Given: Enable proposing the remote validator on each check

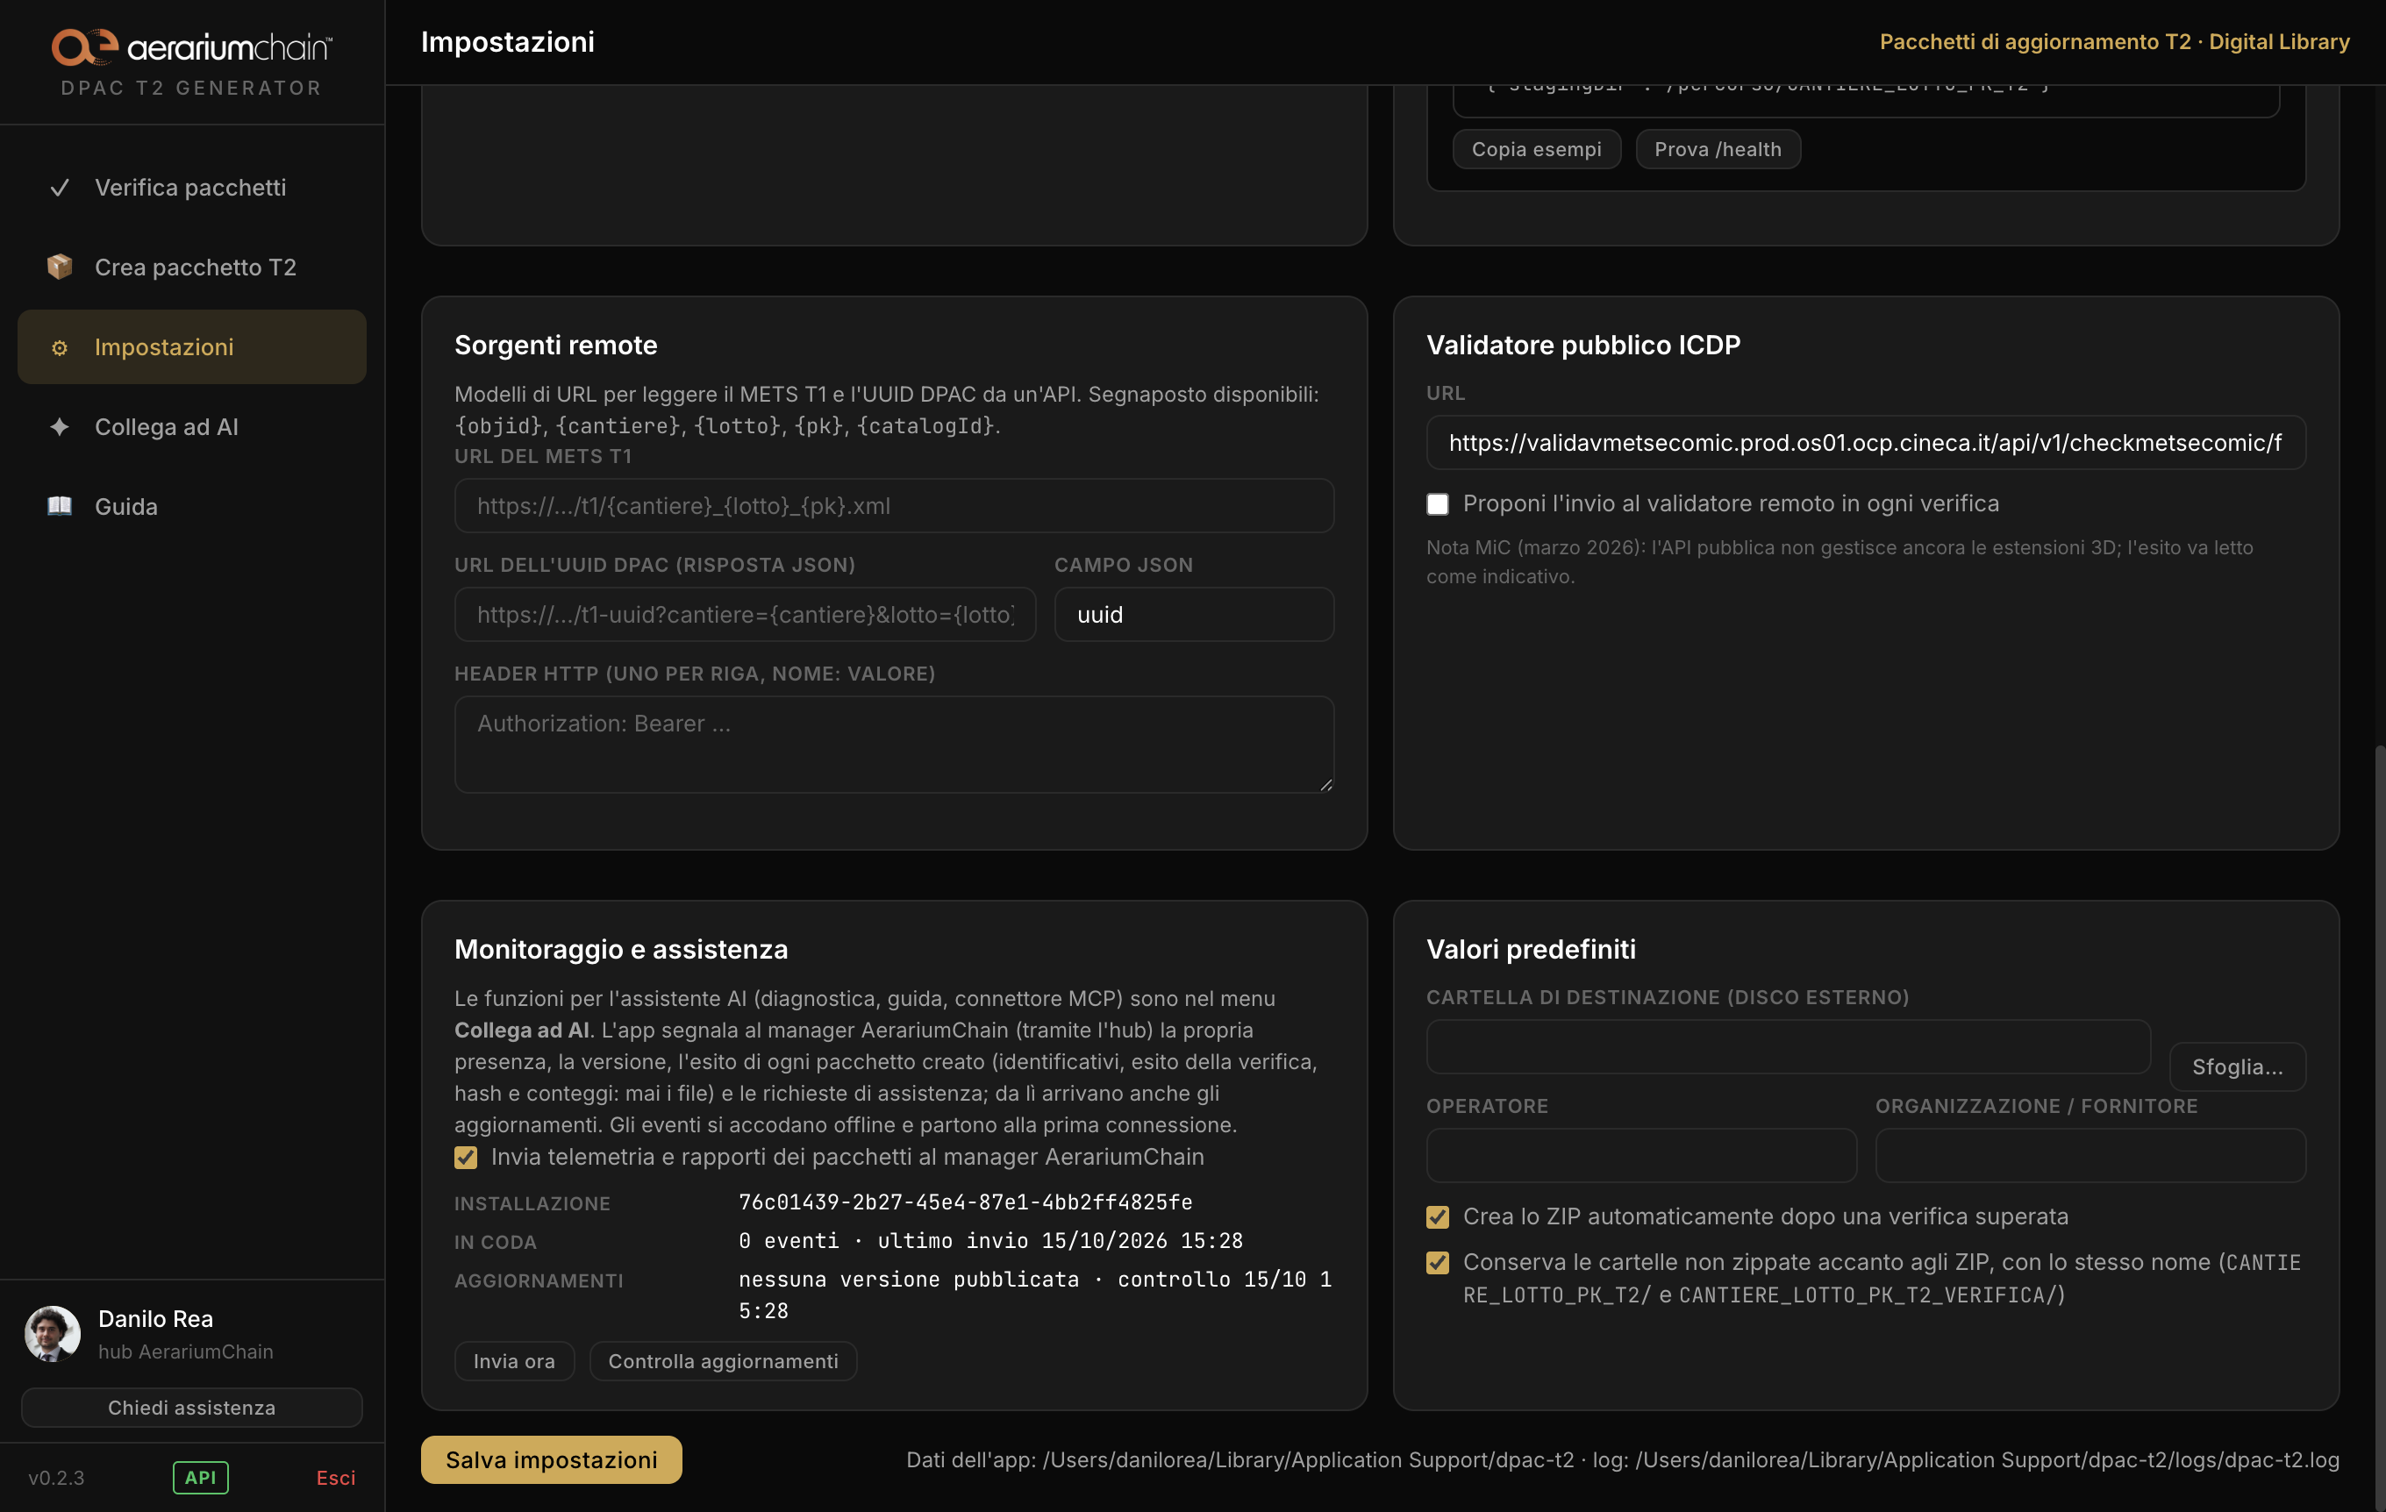Looking at the screenshot, I should click(x=1437, y=504).
